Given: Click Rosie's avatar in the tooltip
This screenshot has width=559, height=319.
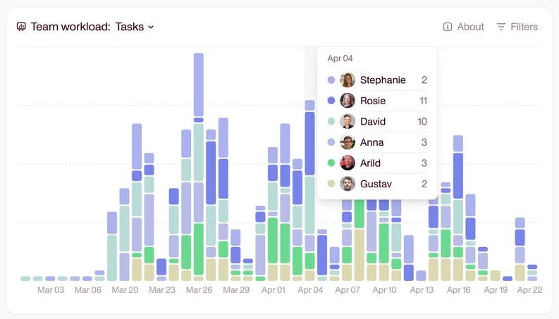Looking at the screenshot, I should click(x=348, y=101).
